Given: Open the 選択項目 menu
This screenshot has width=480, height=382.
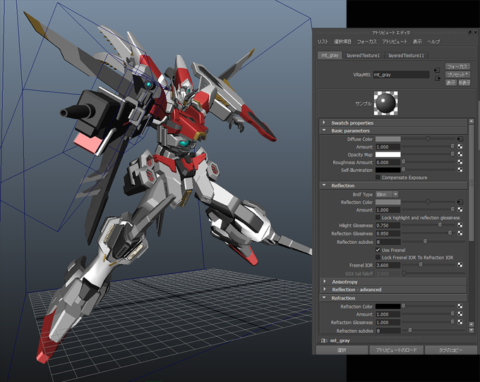Looking at the screenshot, I should coord(342,42).
